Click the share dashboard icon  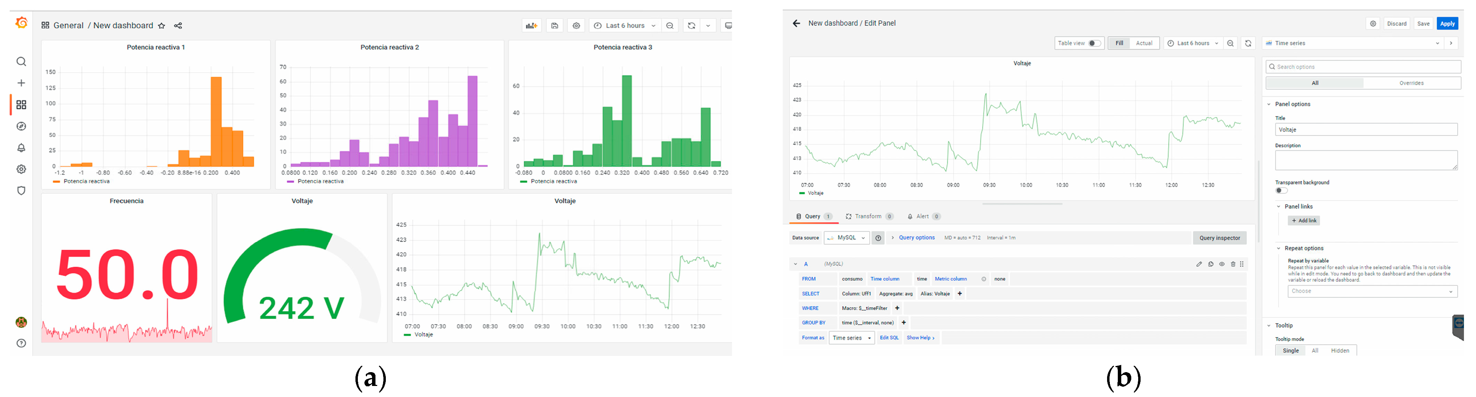point(178,26)
